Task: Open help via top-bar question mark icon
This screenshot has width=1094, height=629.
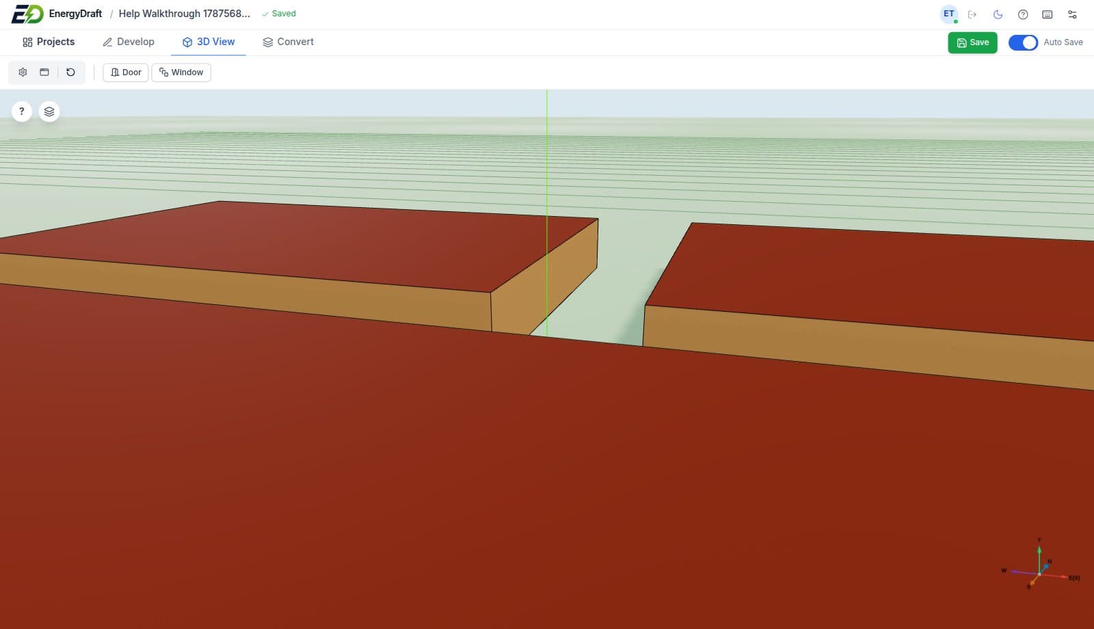Action: [x=1023, y=14]
